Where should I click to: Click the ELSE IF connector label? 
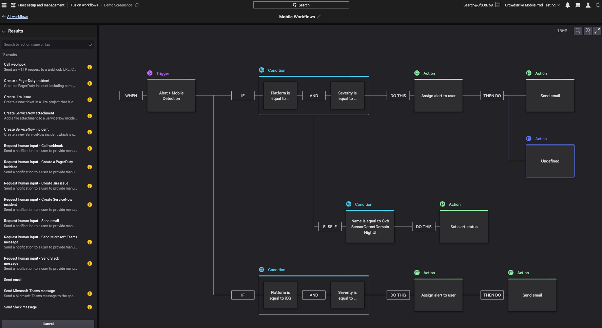[x=330, y=227]
